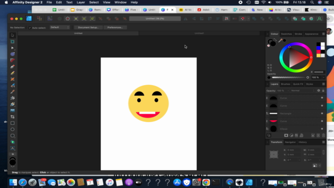The image size is (334, 188).
Task: Open Spotlight search in menu bar
Action: pyautogui.click(x=312, y=2)
